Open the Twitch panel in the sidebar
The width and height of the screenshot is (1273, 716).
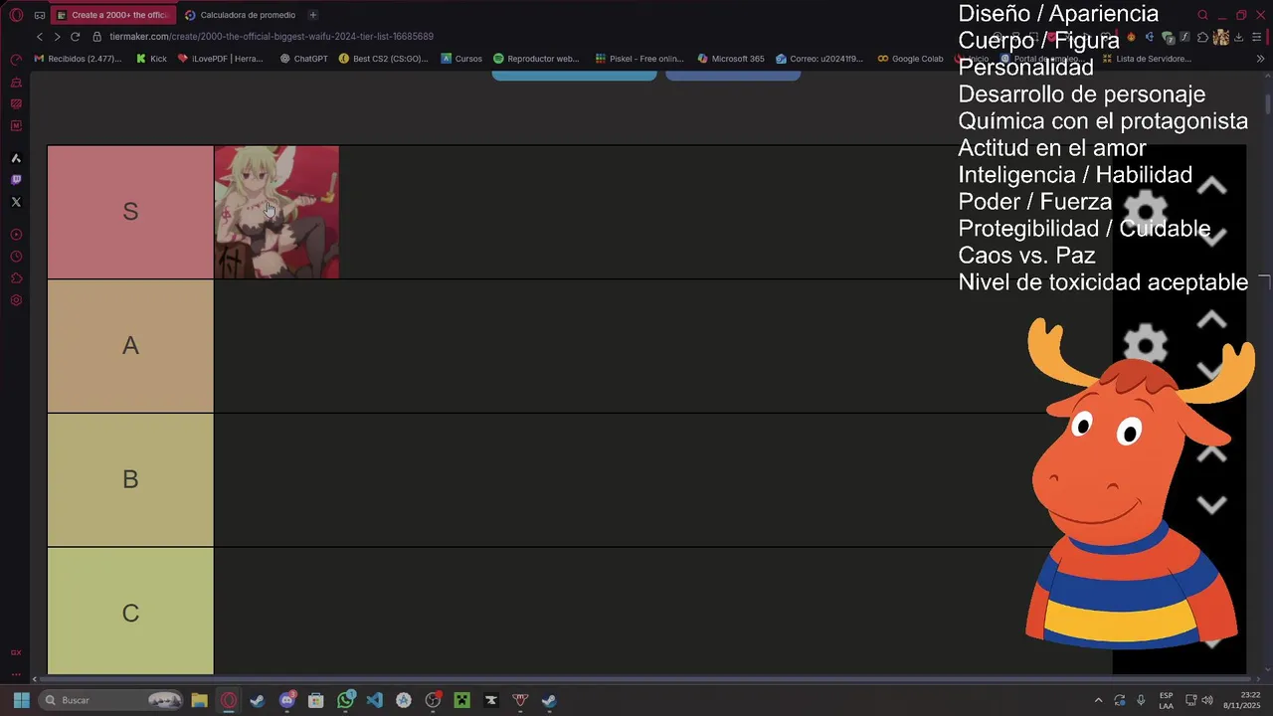tap(16, 180)
